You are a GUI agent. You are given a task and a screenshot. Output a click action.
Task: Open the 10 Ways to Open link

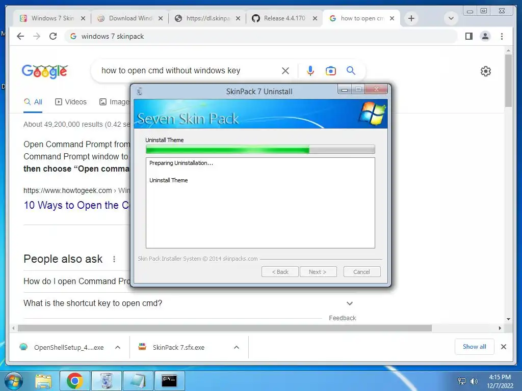pyautogui.click(x=76, y=205)
